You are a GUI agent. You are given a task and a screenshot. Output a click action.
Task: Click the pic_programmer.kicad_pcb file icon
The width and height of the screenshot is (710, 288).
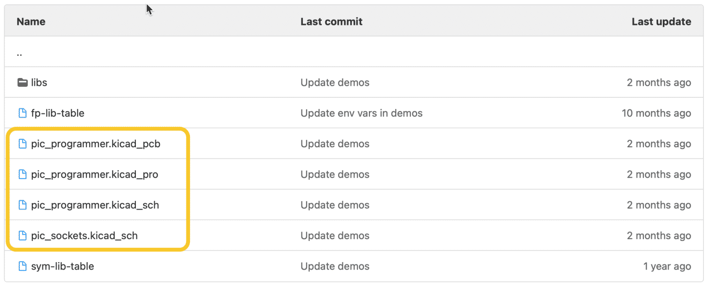22,144
